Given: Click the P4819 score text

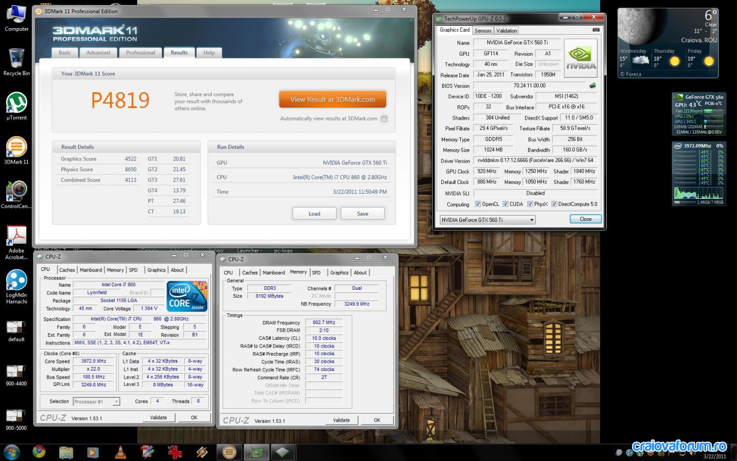Looking at the screenshot, I should click(x=121, y=100).
